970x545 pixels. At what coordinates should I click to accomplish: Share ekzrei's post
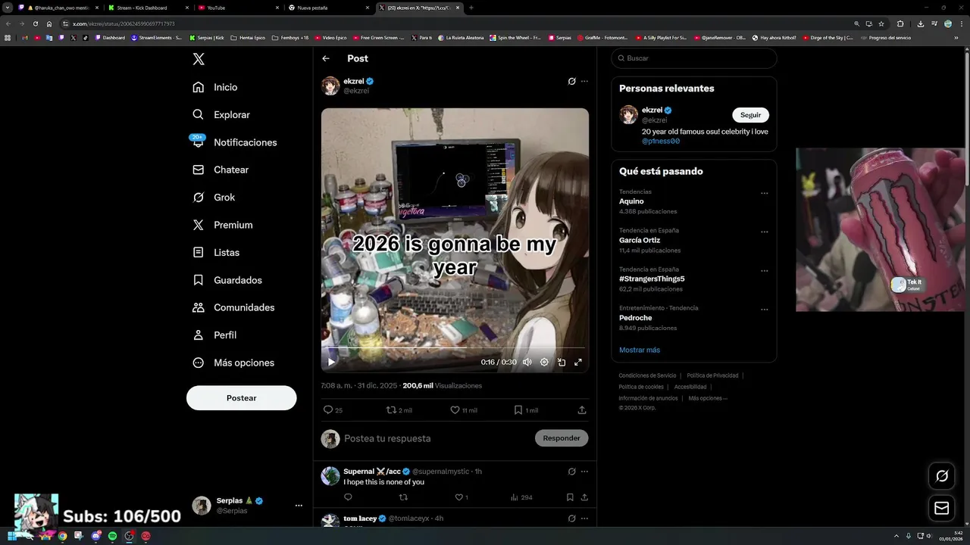[582, 410]
